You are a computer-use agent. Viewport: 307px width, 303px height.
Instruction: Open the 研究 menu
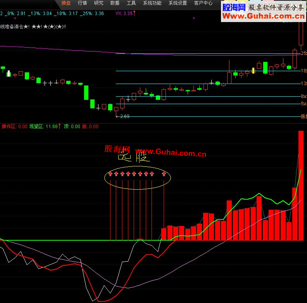click(98, 3)
